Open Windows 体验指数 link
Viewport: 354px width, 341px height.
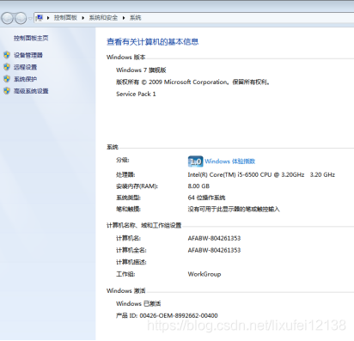(x=230, y=161)
